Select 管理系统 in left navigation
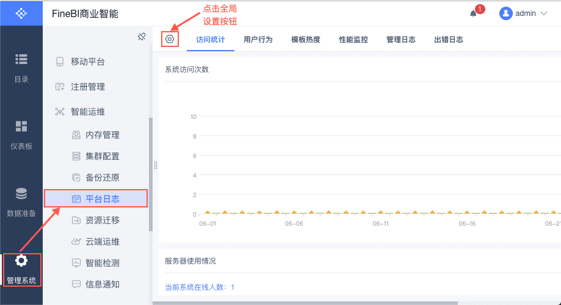561x305 pixels. point(21,269)
